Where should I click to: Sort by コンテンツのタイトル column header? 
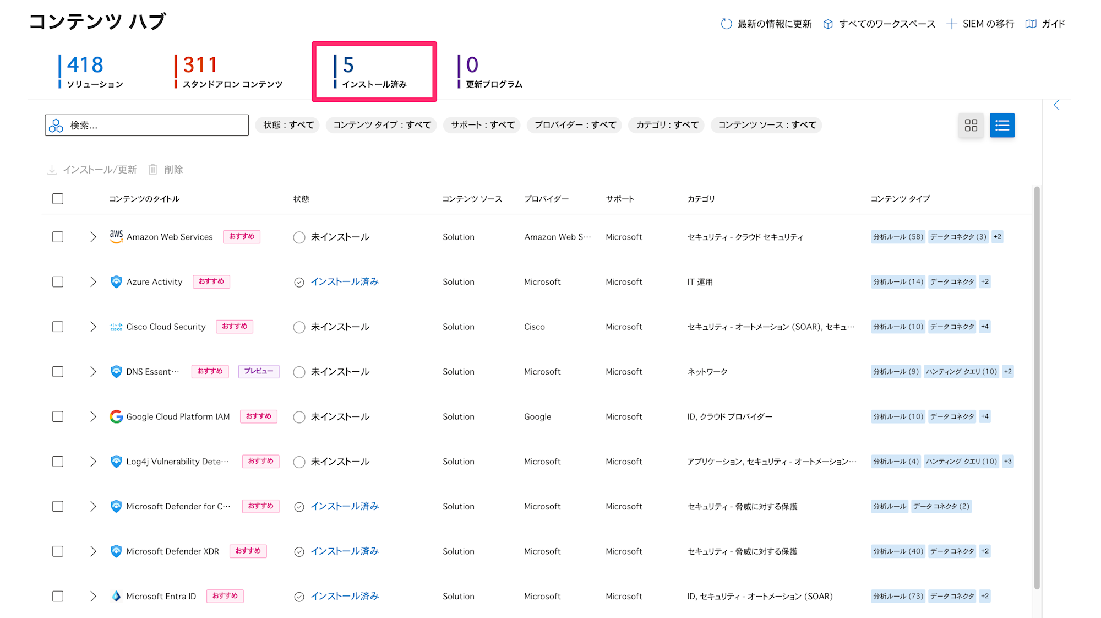click(144, 199)
